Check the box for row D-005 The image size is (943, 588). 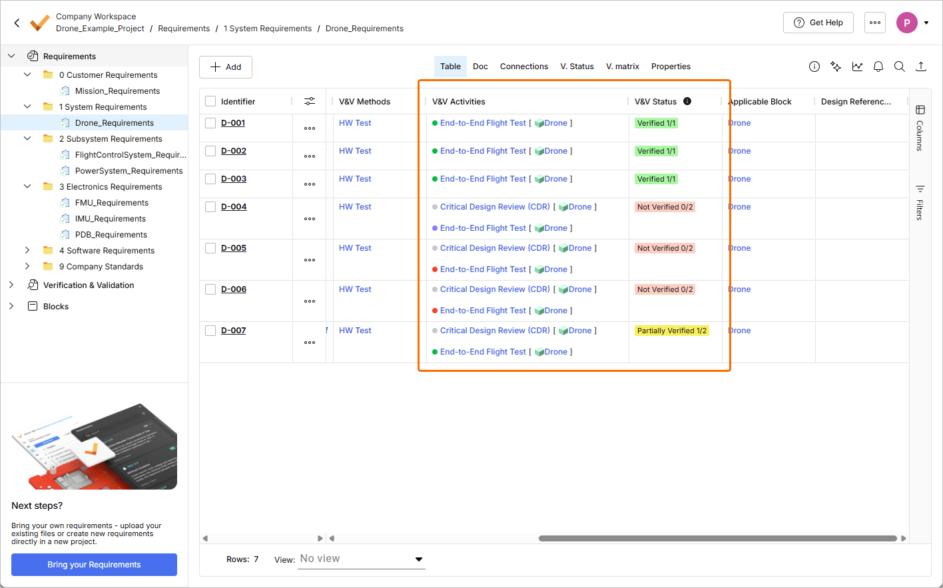click(210, 248)
